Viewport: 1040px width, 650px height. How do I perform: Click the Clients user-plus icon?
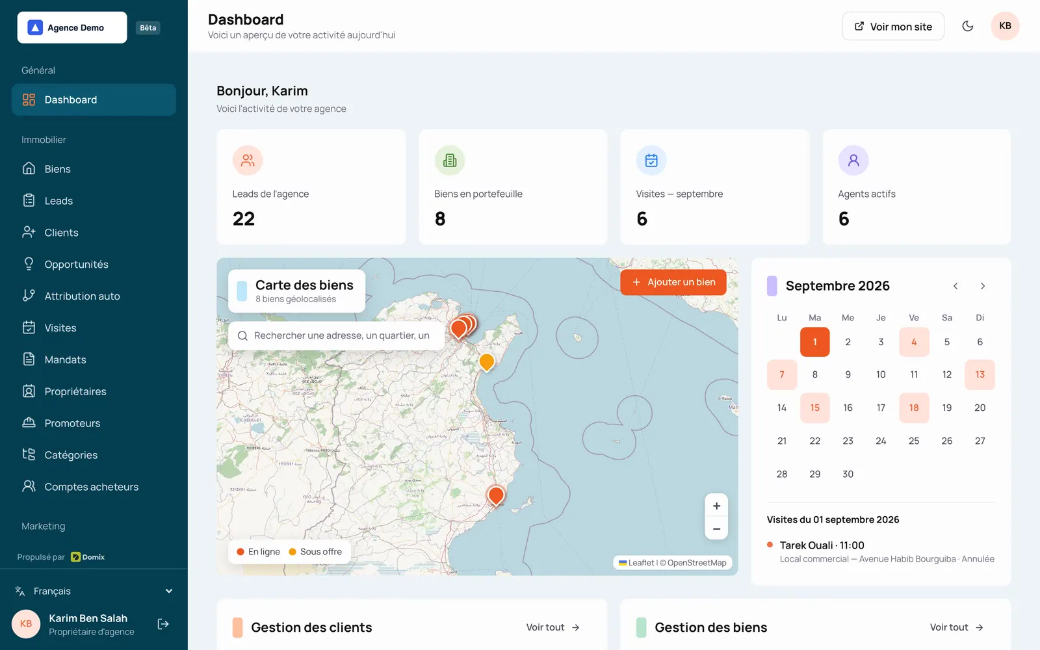29,232
